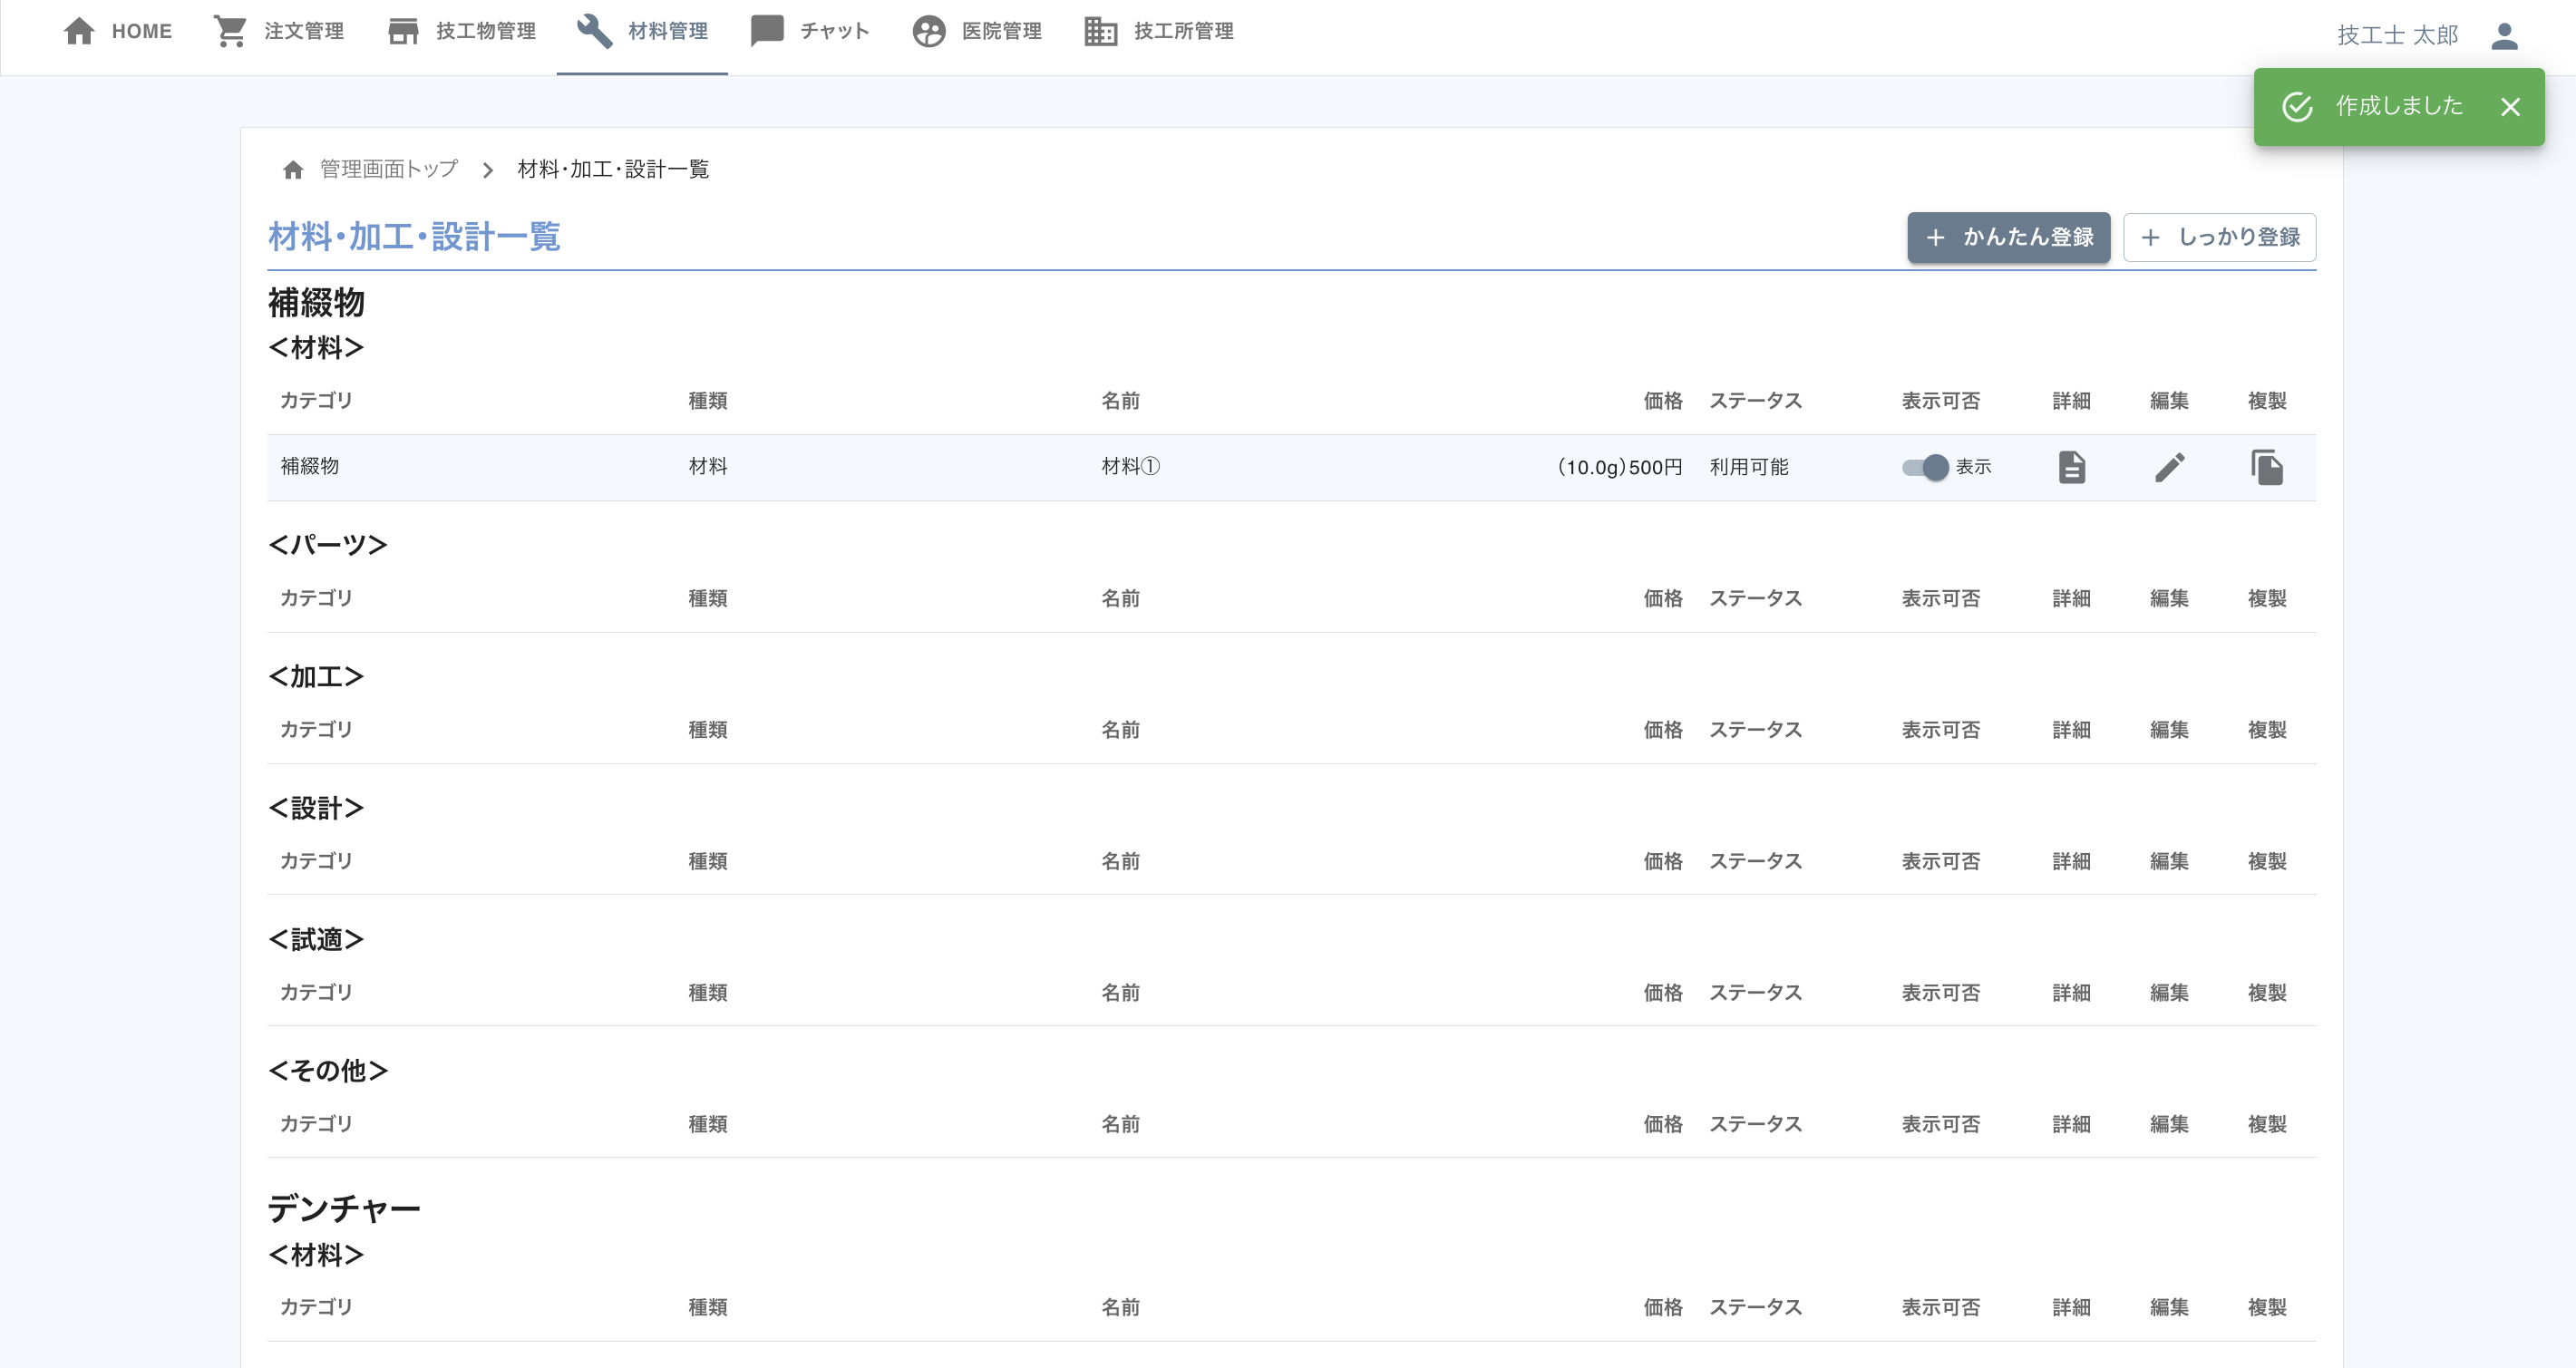Click the チャット speech bubble icon
The width and height of the screenshot is (2576, 1368).
point(766,31)
